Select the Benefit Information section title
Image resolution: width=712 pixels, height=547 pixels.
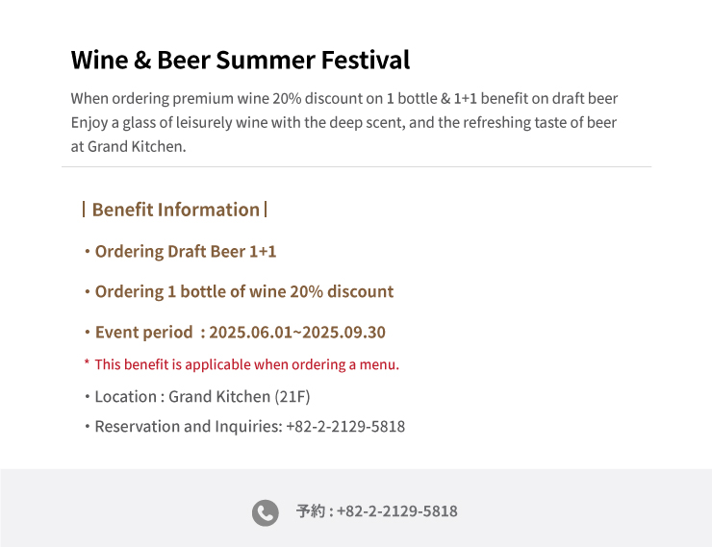175,210
